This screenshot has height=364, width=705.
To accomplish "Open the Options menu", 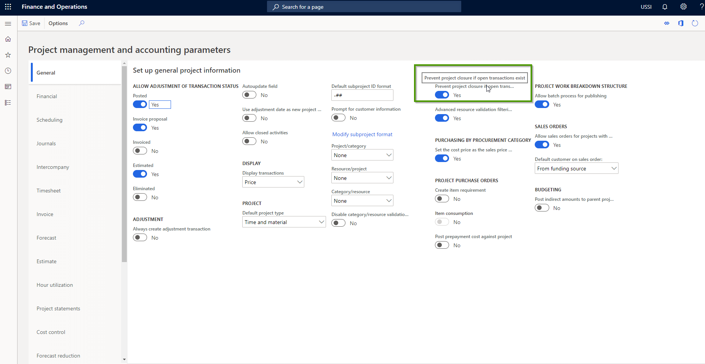I will (x=58, y=23).
